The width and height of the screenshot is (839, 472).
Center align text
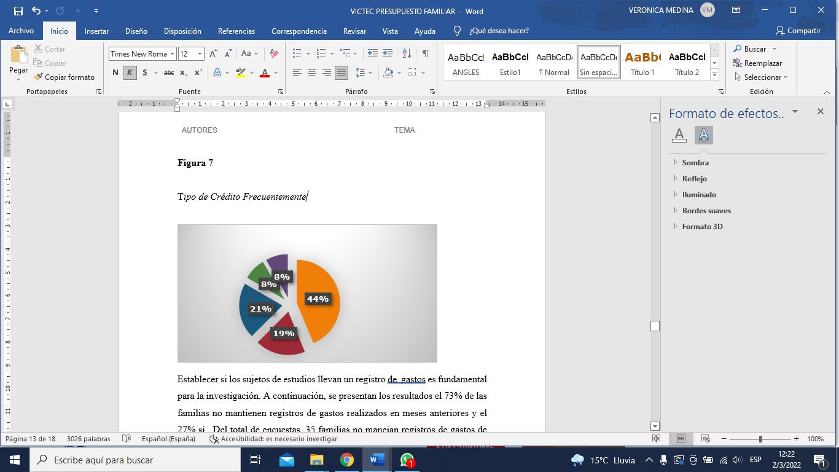point(312,73)
